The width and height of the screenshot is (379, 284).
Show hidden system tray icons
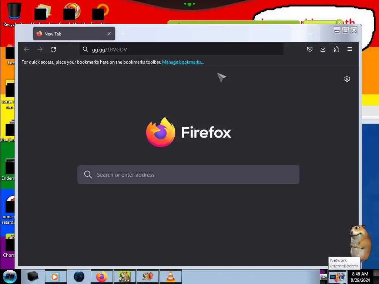(323, 277)
